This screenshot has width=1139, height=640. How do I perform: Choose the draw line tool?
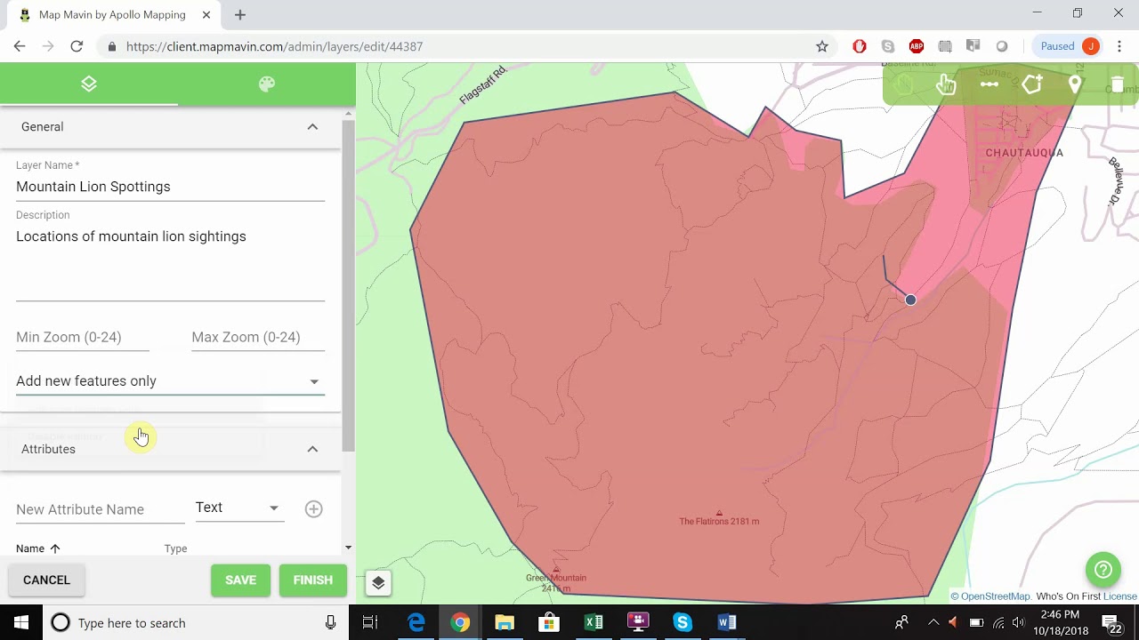[x=990, y=84]
